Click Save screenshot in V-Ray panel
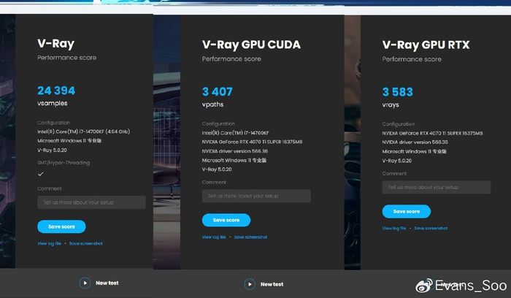This screenshot has height=298, width=511. (x=86, y=243)
